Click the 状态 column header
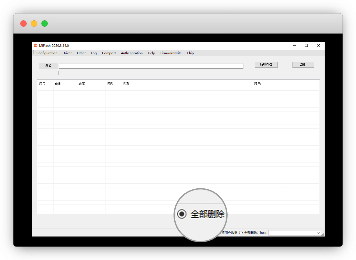Screen dimensions: 356x260 (x=126, y=83)
